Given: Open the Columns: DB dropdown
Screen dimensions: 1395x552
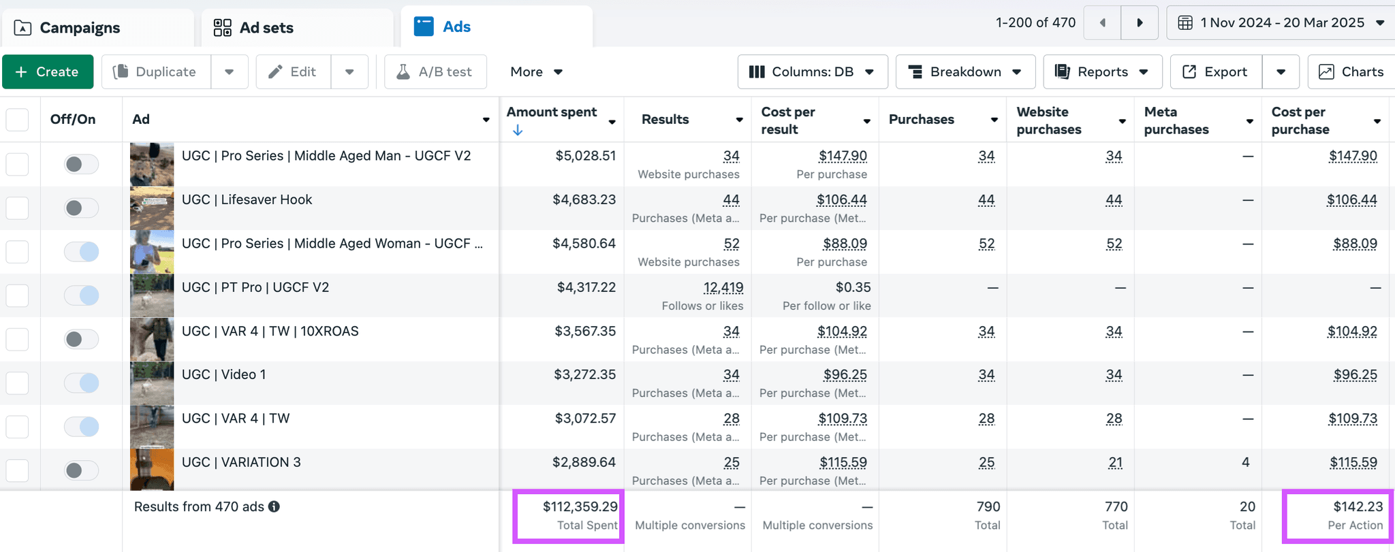Looking at the screenshot, I should (x=813, y=72).
